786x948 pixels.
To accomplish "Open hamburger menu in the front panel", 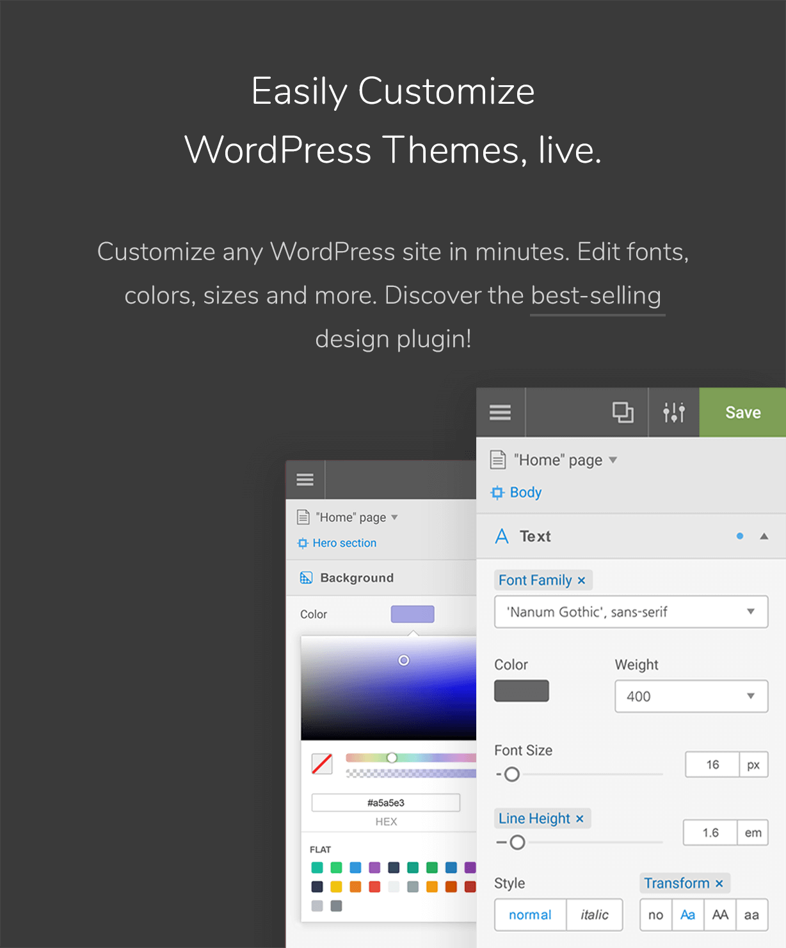I will [500, 413].
